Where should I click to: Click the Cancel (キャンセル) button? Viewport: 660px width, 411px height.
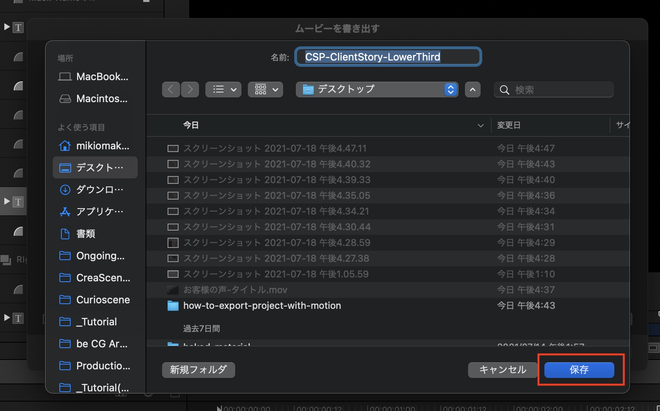[503, 370]
